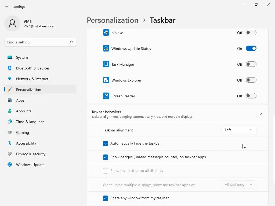The image size is (275, 206).
Task: Click the Windows Update sync icon
Action: (10, 164)
